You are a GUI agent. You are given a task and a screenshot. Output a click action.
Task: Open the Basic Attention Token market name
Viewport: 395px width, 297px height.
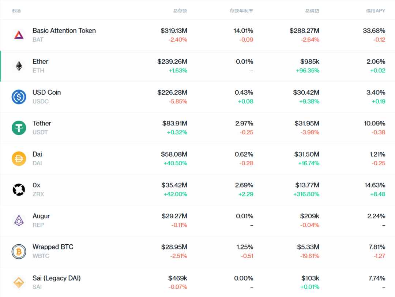tap(64, 31)
